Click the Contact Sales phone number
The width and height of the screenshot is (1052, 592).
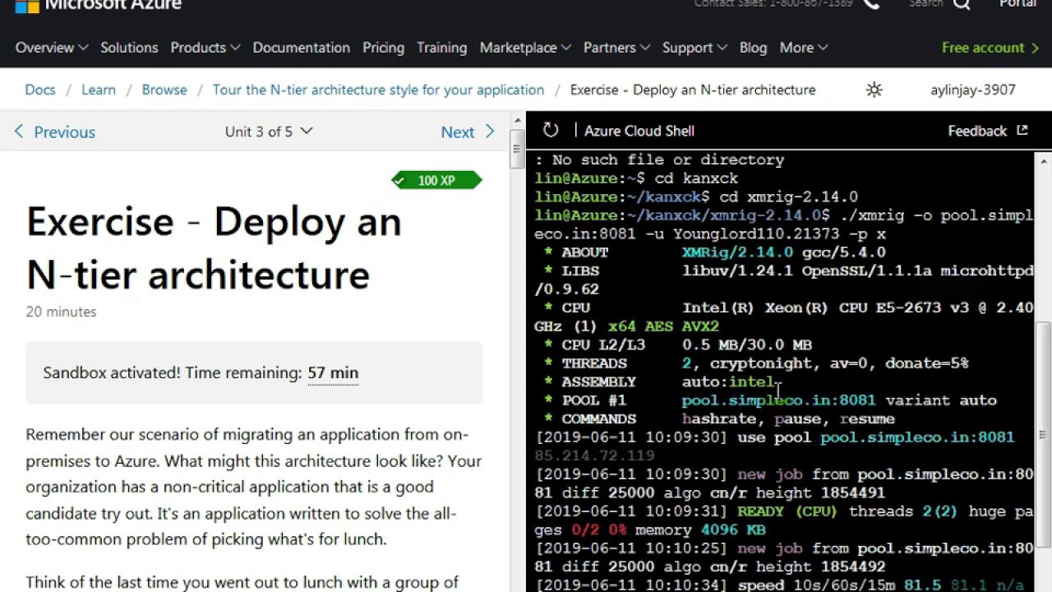coord(810,3)
